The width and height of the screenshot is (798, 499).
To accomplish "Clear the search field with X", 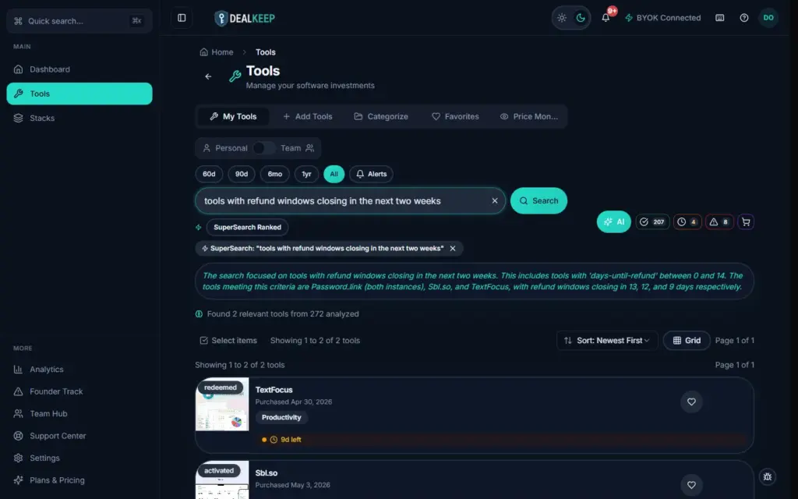I will pyautogui.click(x=495, y=200).
